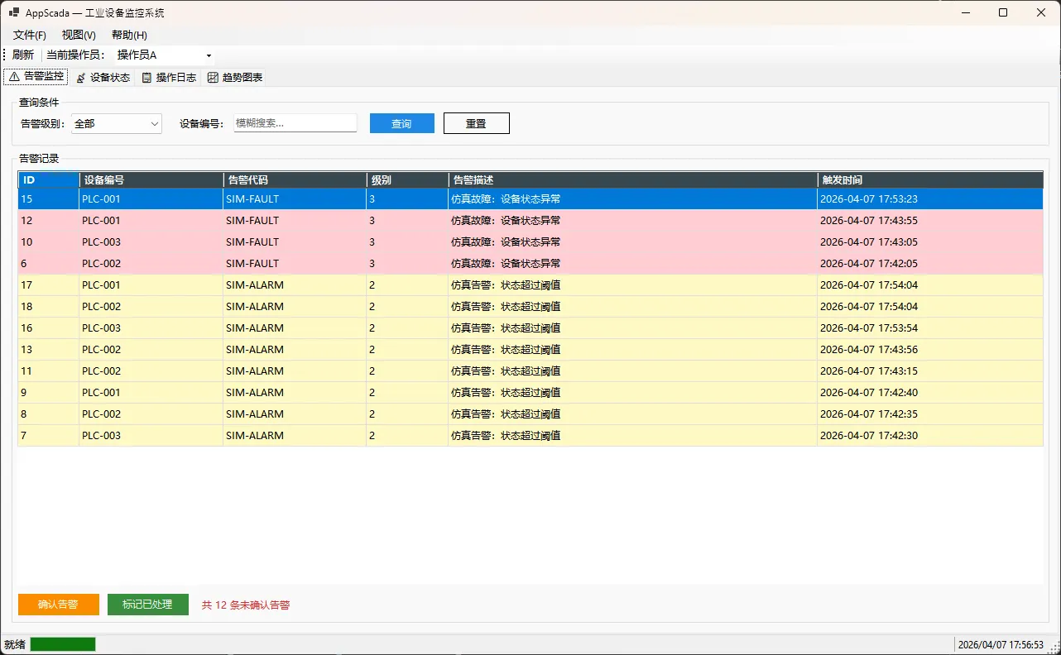The width and height of the screenshot is (1061, 655).
Task: Focus the 设备编号 fuzzy search field
Action: 295,123
